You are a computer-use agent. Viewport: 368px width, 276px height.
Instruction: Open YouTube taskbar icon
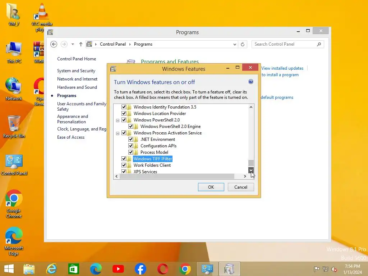[118, 269]
